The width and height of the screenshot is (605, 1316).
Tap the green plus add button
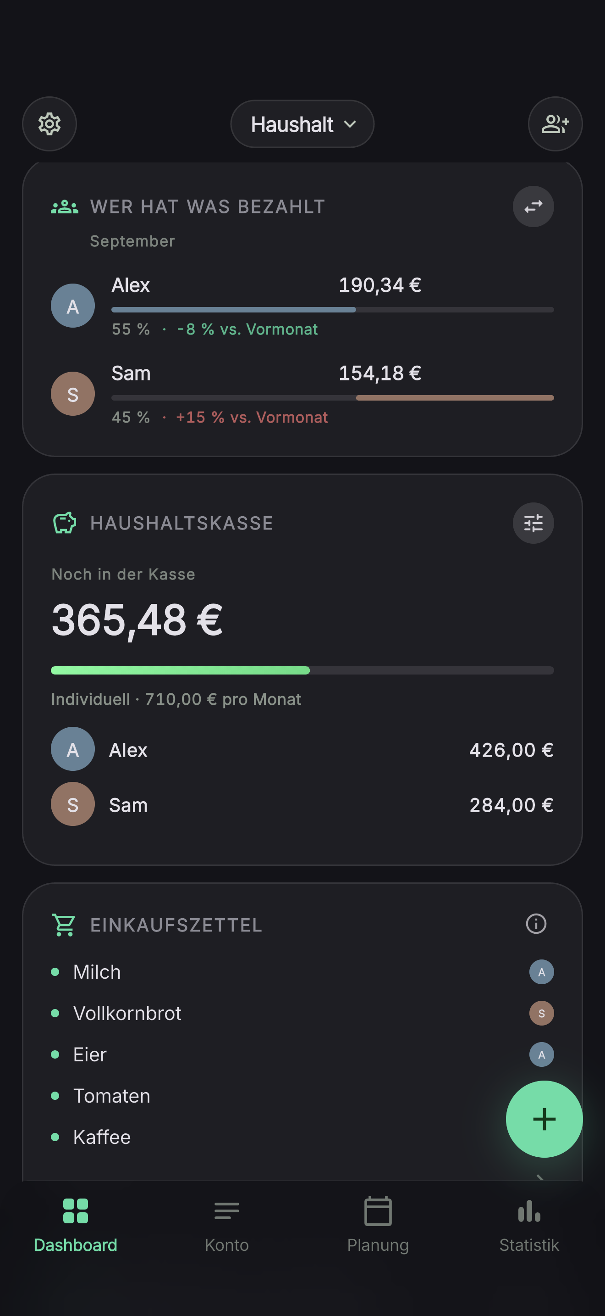544,1119
